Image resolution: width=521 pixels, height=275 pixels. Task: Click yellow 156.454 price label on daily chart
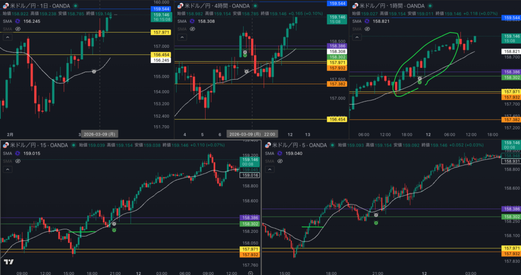pyautogui.click(x=161, y=54)
